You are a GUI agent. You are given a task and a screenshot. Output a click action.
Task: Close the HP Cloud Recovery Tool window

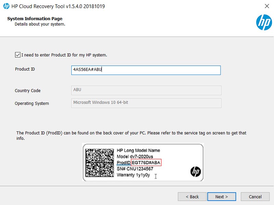267,6
